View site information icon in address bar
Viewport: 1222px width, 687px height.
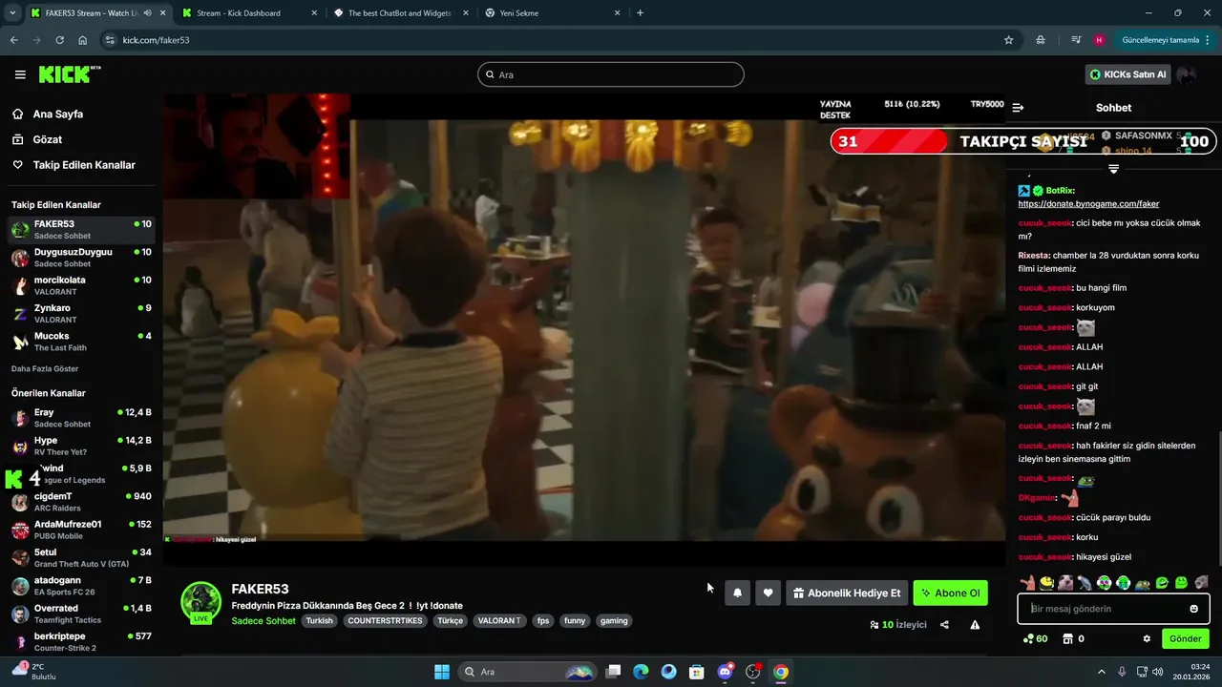tap(110, 40)
